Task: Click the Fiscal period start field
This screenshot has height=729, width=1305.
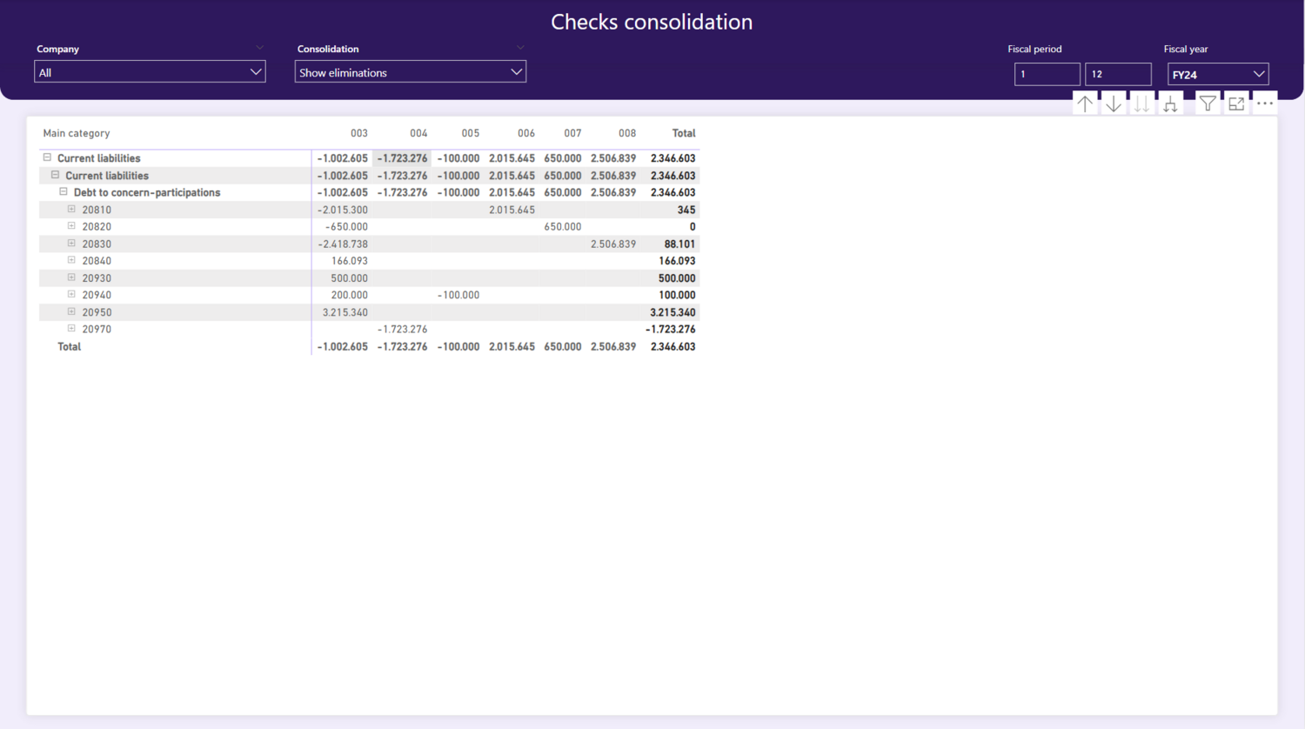Action: [x=1047, y=74]
